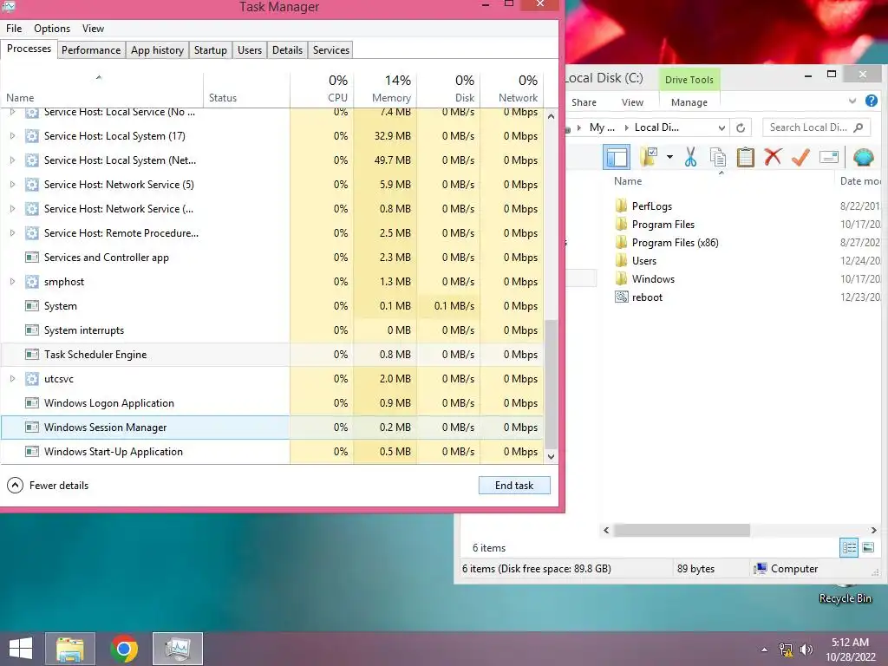
Task: Click Explorer horizontal scrollbar thumb
Action: [x=682, y=530]
